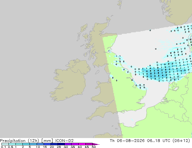
Task: Click the Isle of Man on the map
Action: 97,72
